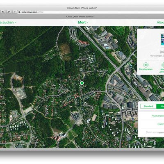The height and width of the screenshot is (164, 164).
Task: Click the Alexa account name
Action: (x=160, y=23)
